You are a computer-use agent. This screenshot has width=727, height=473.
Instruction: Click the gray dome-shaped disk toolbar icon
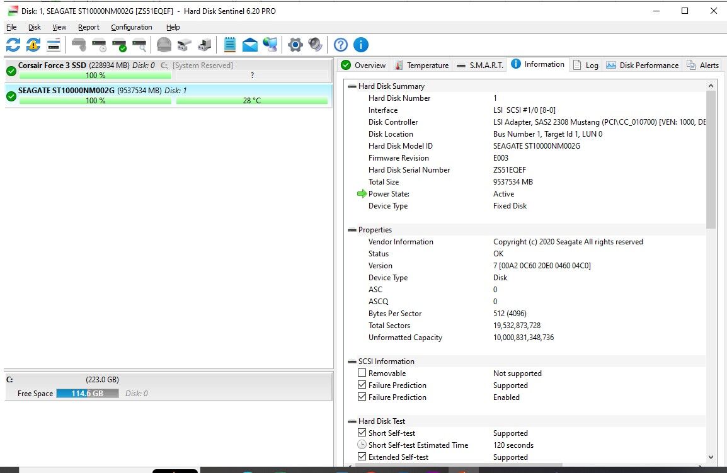(x=164, y=45)
